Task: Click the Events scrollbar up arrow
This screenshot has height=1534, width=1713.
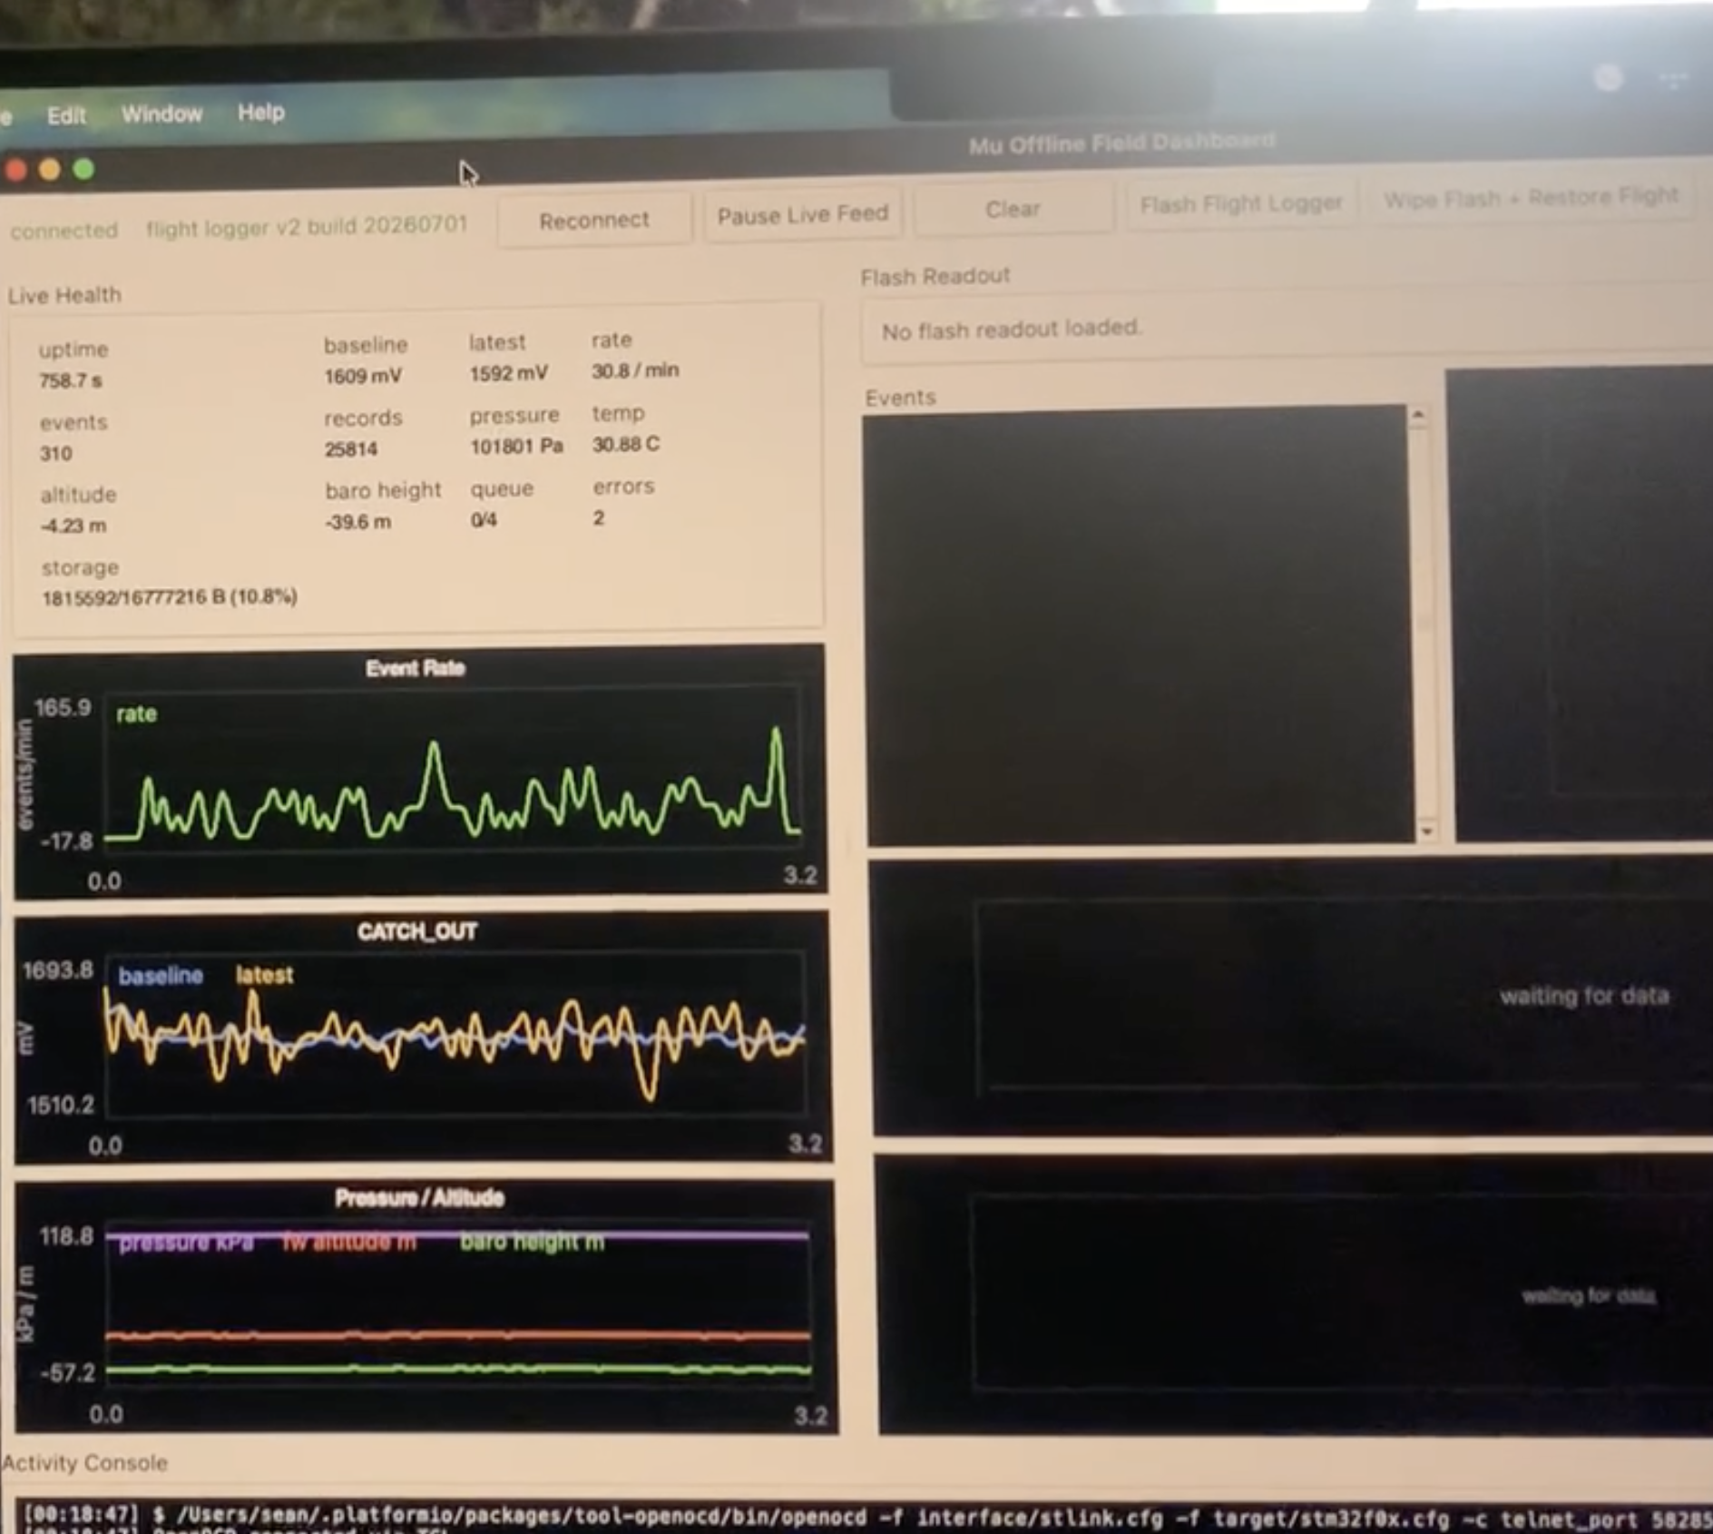Action: point(1419,415)
